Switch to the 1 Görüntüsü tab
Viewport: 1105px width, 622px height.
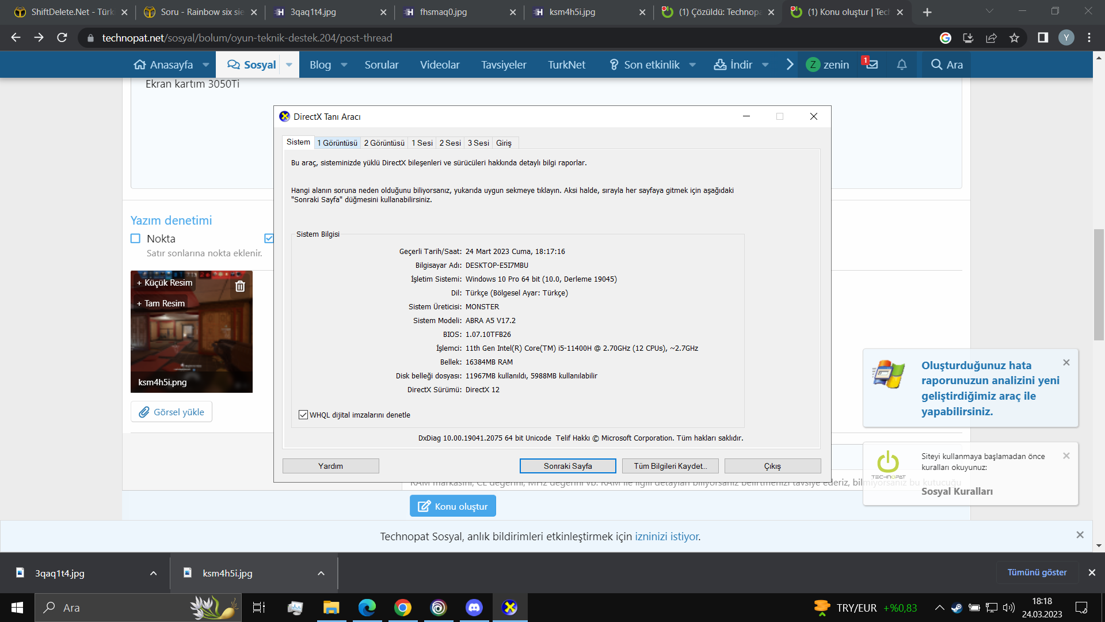(x=337, y=143)
